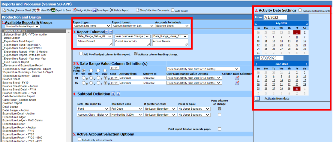Viewport: 333px width, 143px height.
Task: Click the Subtotal Definition down arrow icon
Action: coord(118,94)
